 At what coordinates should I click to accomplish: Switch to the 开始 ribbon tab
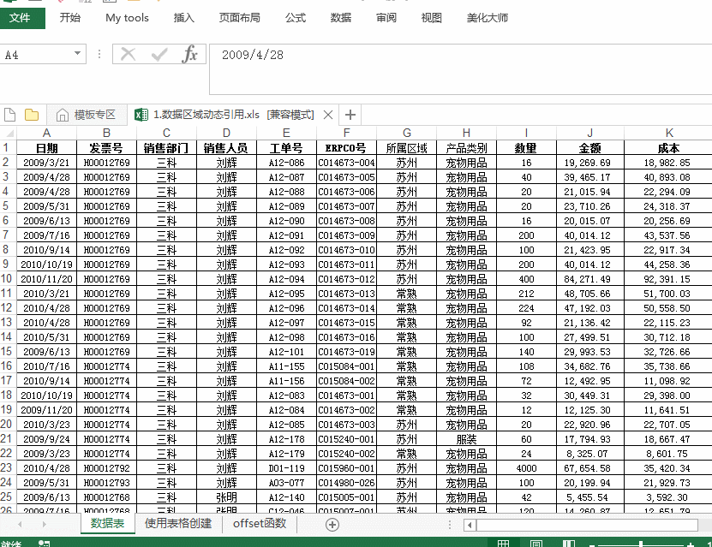point(70,18)
